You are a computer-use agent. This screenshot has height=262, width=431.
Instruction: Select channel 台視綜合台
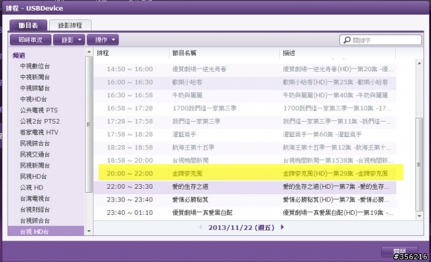tap(35, 220)
